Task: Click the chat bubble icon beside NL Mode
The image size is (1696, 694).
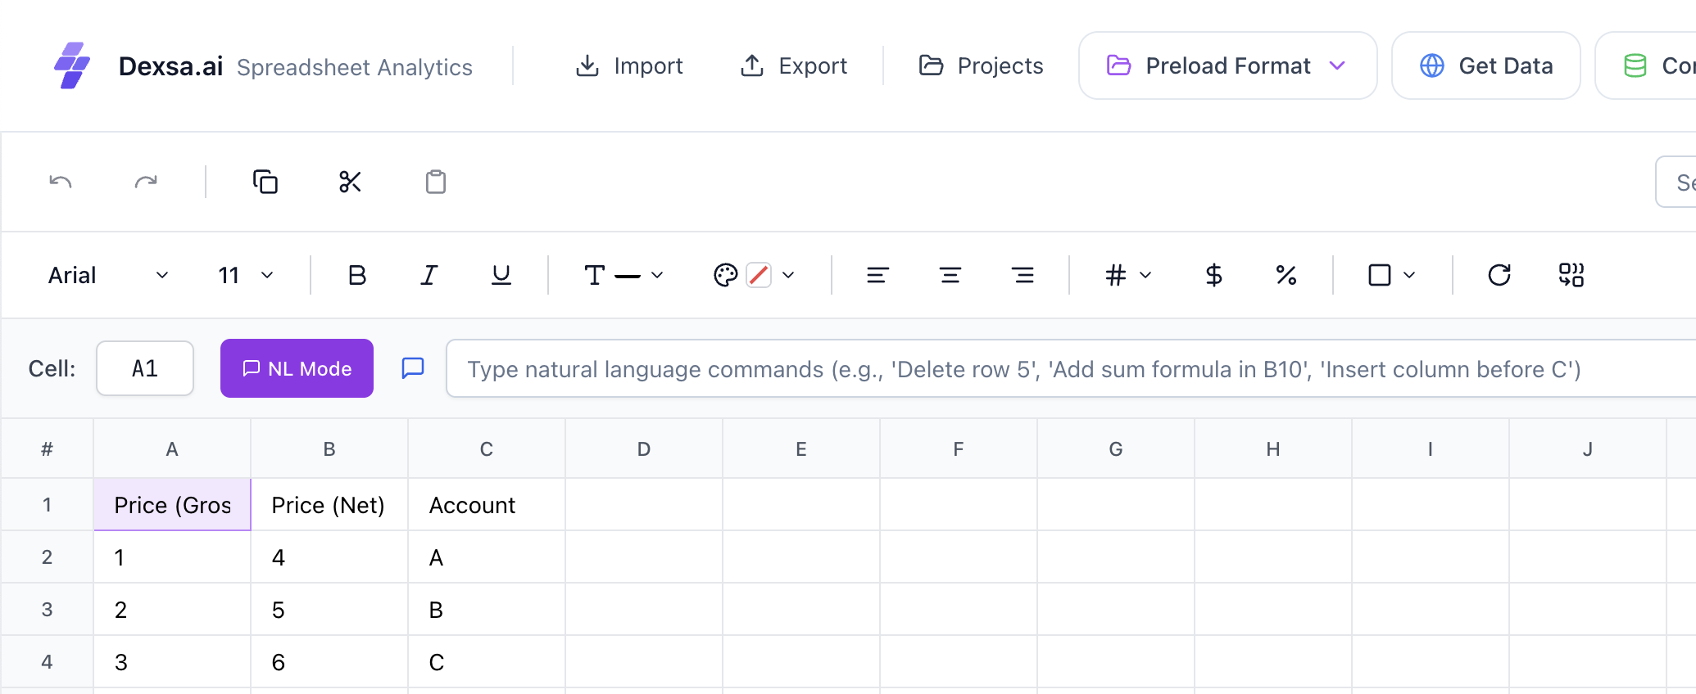Action: [x=413, y=368]
